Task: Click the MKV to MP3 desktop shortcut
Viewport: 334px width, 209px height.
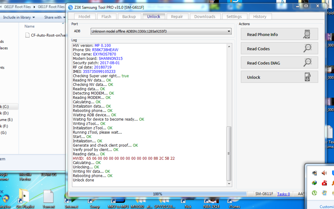Action: [x=118, y=203]
